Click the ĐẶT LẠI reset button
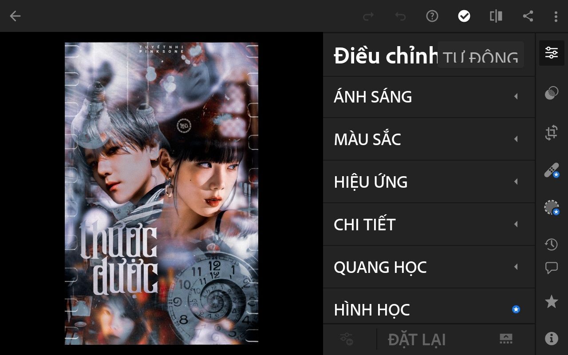This screenshot has width=568, height=355. (x=417, y=340)
